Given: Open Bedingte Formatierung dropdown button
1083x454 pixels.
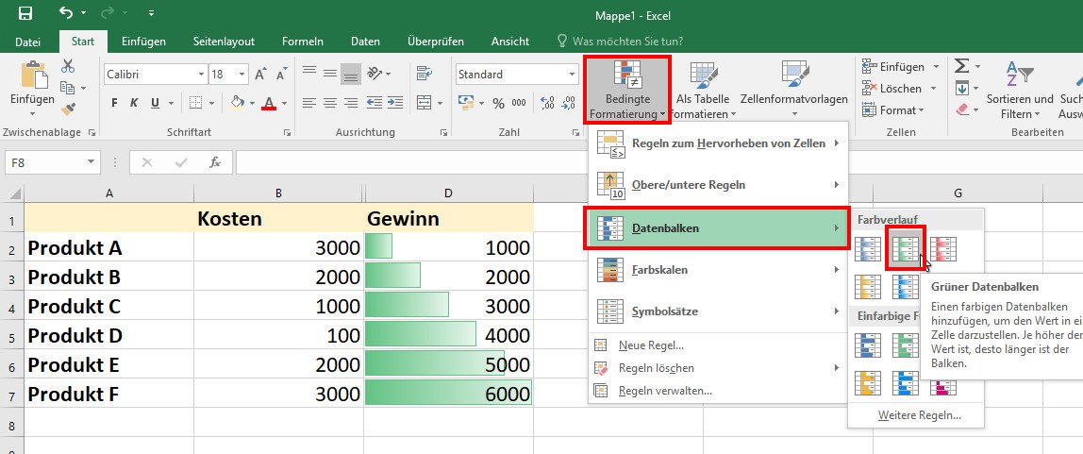Looking at the screenshot, I should 628,91.
